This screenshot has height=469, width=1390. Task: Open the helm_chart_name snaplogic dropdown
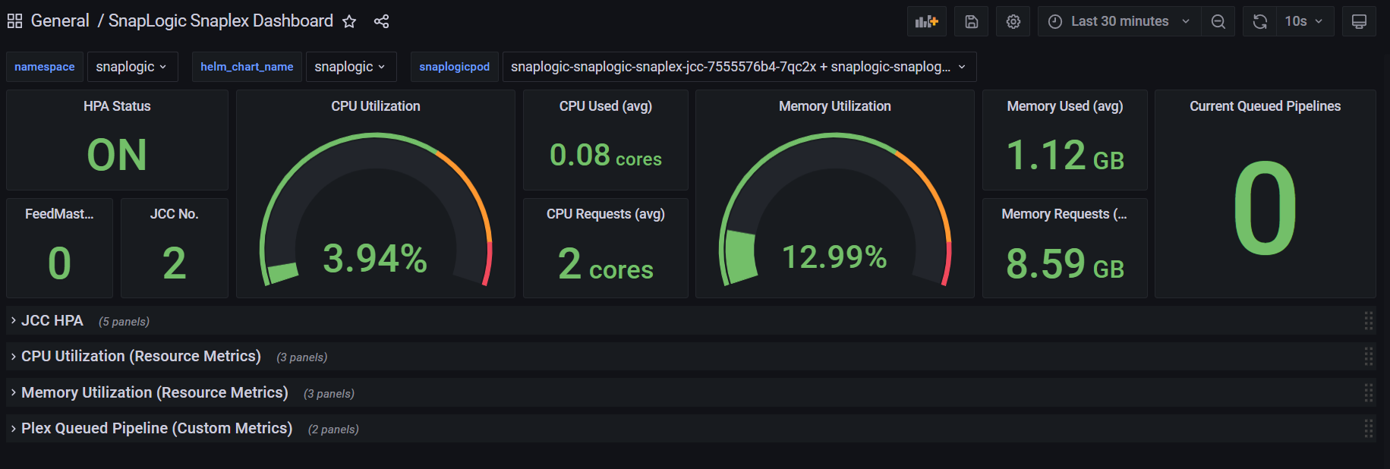[351, 67]
